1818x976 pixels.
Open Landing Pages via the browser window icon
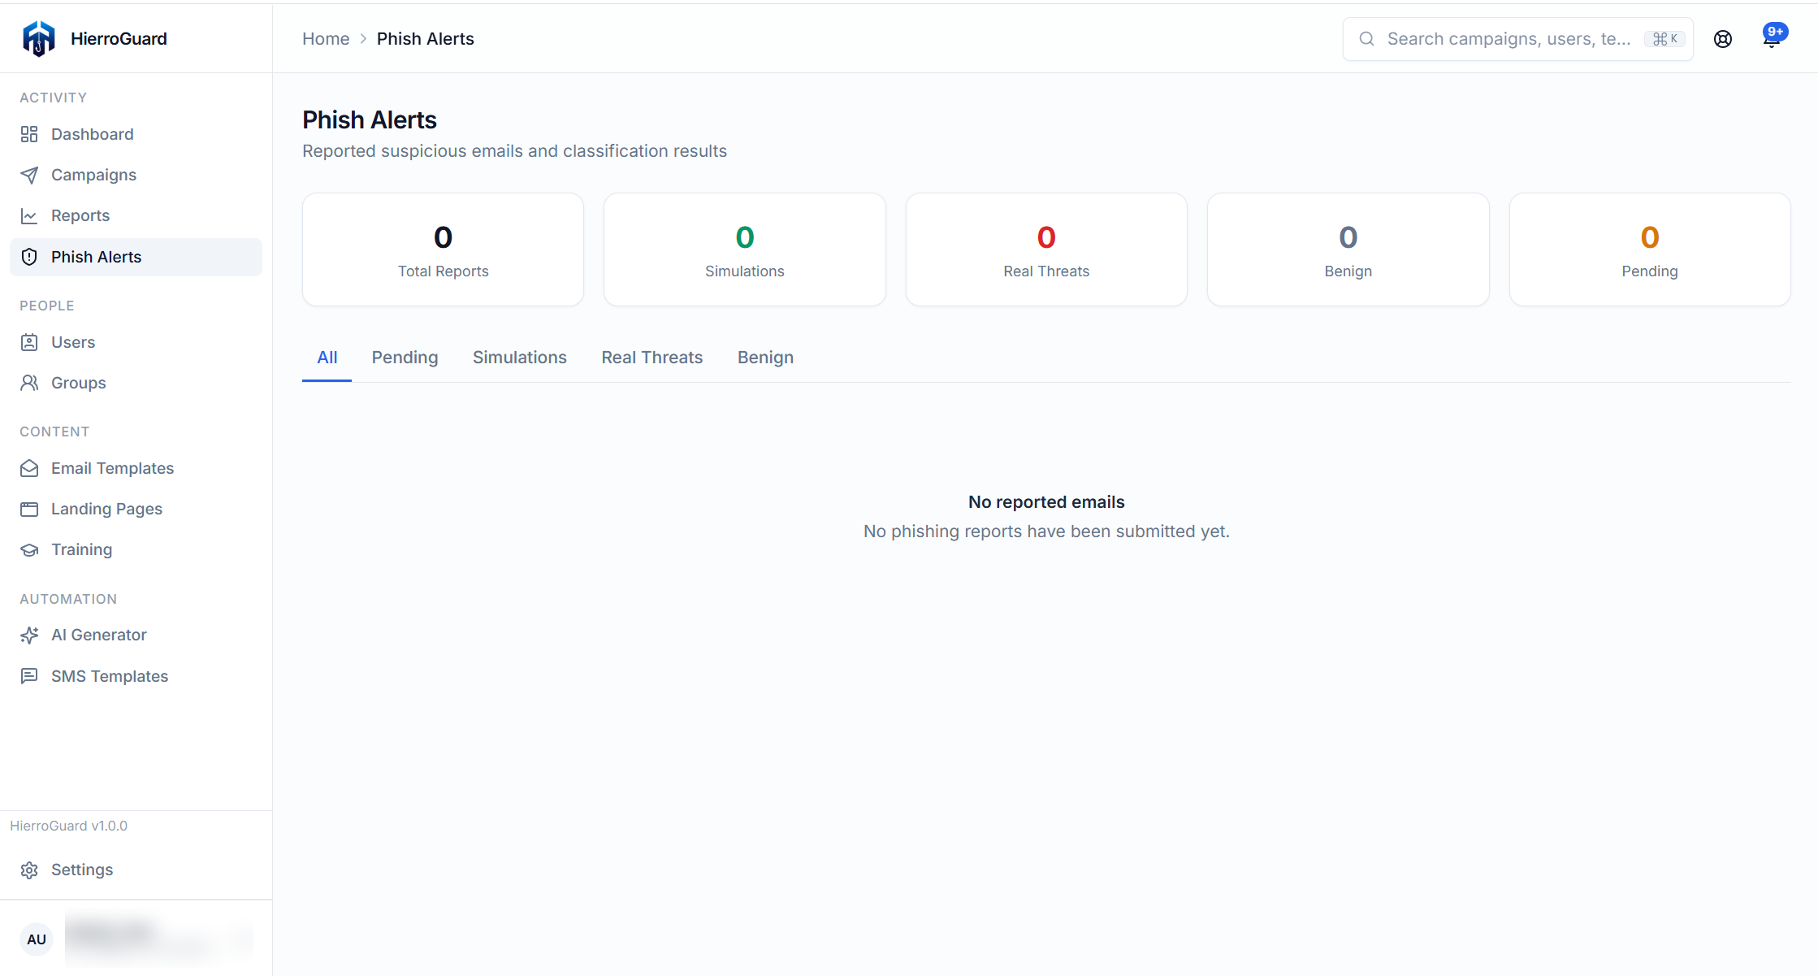click(29, 509)
